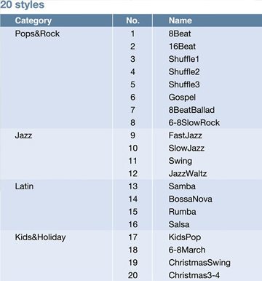Click the Category column header
The height and width of the screenshot is (281, 262).
coord(33,20)
